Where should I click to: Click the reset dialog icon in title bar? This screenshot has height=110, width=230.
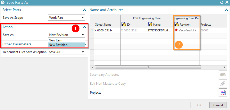click(x=221, y=3)
